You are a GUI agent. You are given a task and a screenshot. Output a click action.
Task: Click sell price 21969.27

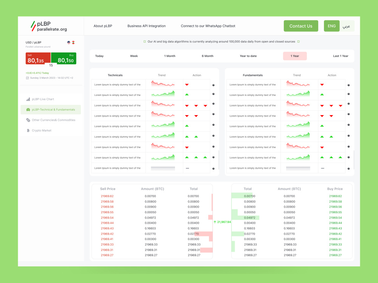point(107,255)
